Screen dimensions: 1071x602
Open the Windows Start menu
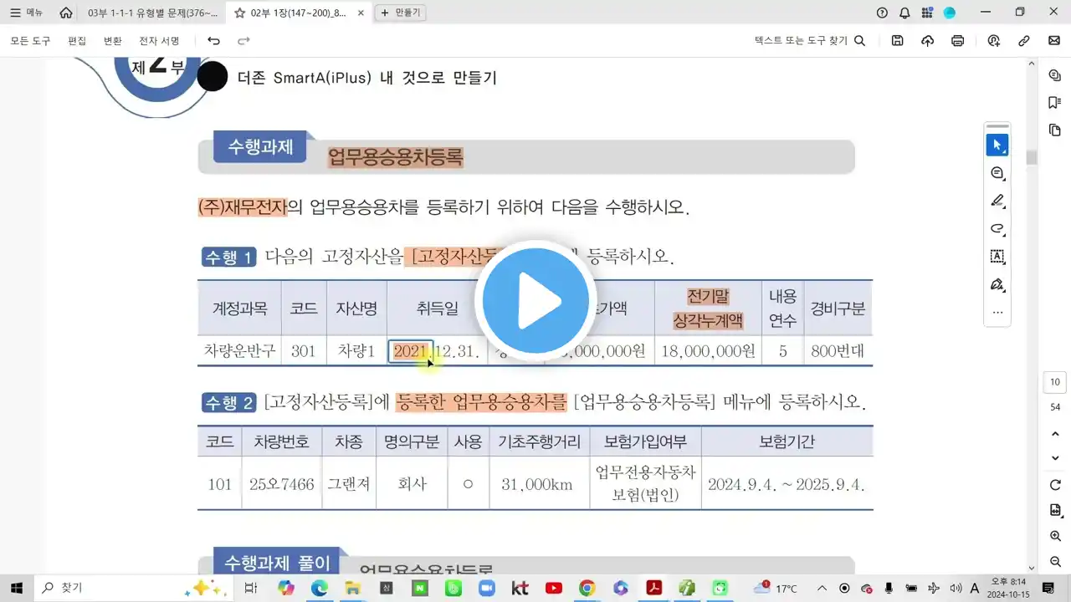tap(16, 588)
